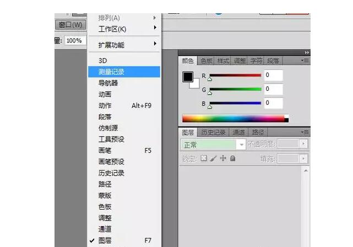The height and width of the screenshot is (247, 353).
Task: Open the 窗口(W) menu
Action: point(70,25)
